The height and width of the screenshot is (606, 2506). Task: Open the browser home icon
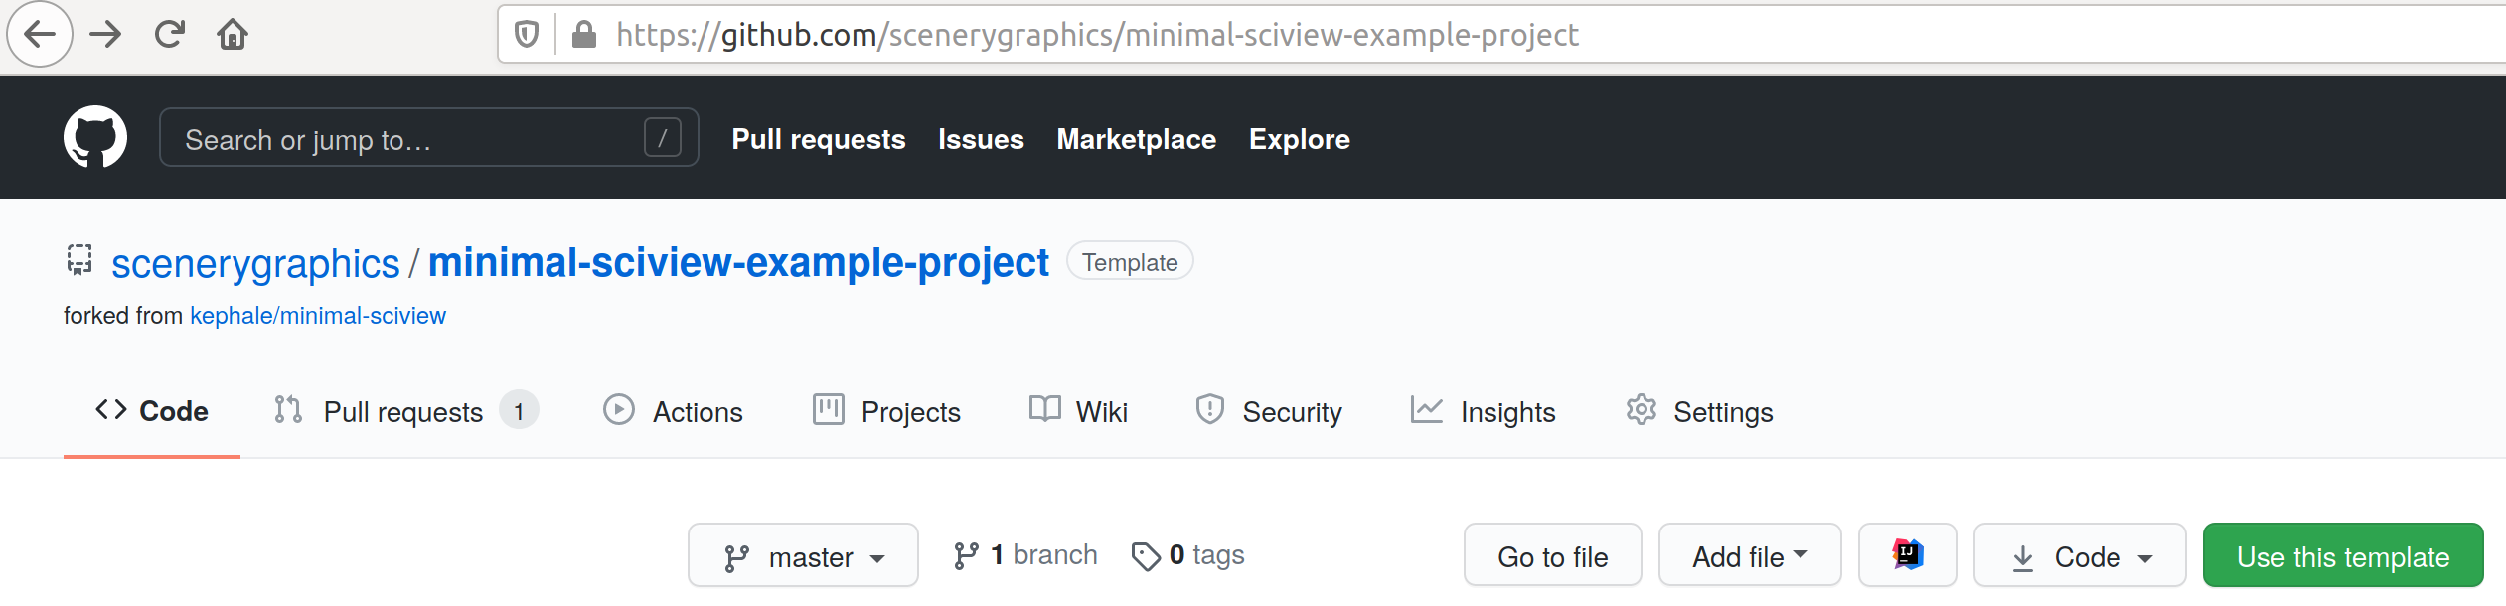pyautogui.click(x=233, y=35)
